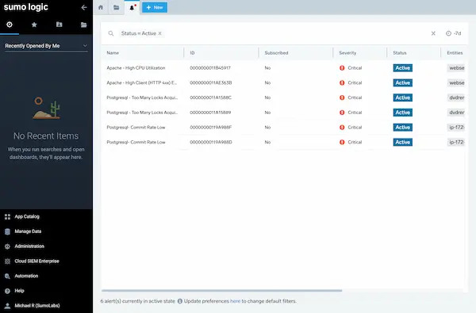Sort by the Status column header
Image resolution: width=476 pixels, height=313 pixels.
tap(400, 53)
